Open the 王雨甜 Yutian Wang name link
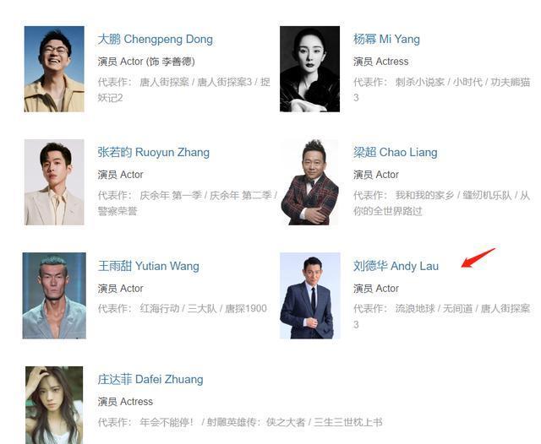 point(149,266)
